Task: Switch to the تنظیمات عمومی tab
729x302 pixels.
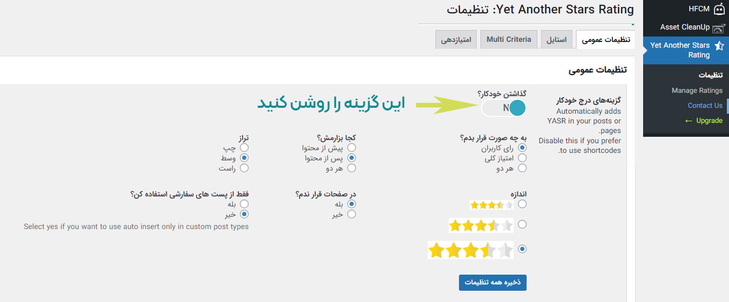Action: click(605, 40)
